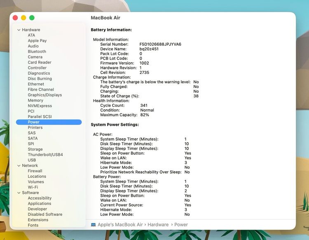The width and height of the screenshot is (309, 240).
Task: Click the Battery Information heading
Action: [x=111, y=30]
